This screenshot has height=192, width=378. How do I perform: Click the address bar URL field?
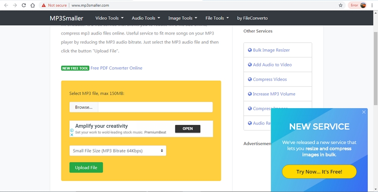(x=200, y=5)
